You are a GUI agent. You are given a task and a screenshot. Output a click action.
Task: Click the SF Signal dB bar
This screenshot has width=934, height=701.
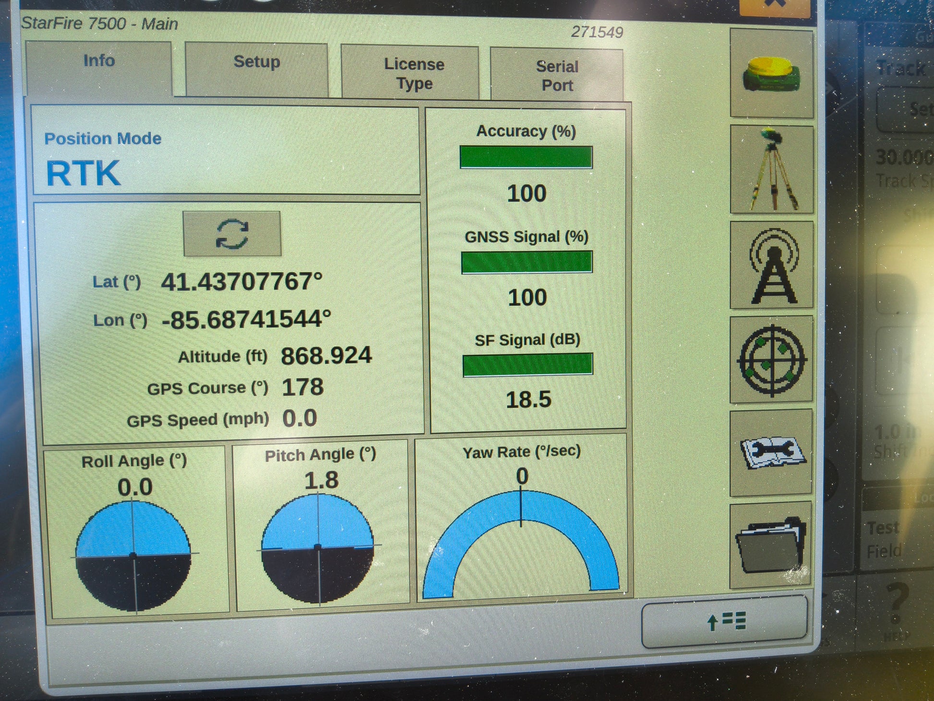(527, 365)
